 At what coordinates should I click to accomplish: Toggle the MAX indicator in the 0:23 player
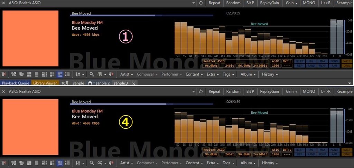(x=323, y=61)
